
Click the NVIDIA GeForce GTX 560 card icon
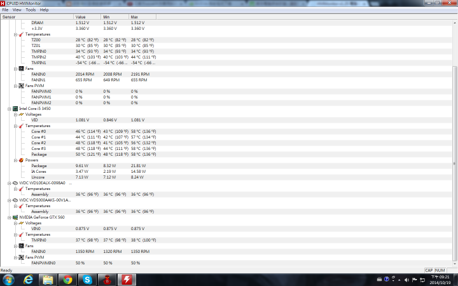tap(15, 217)
